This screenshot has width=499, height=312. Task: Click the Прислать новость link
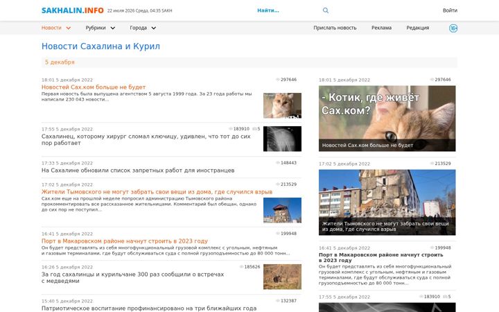pyautogui.click(x=335, y=28)
